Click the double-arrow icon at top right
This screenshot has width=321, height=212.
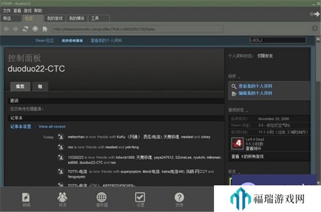(315, 14)
